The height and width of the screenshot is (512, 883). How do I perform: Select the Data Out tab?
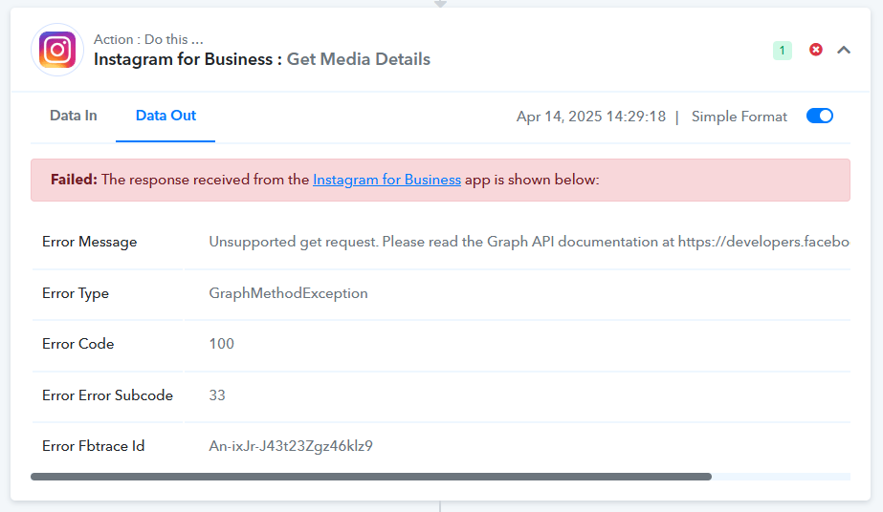click(x=166, y=116)
